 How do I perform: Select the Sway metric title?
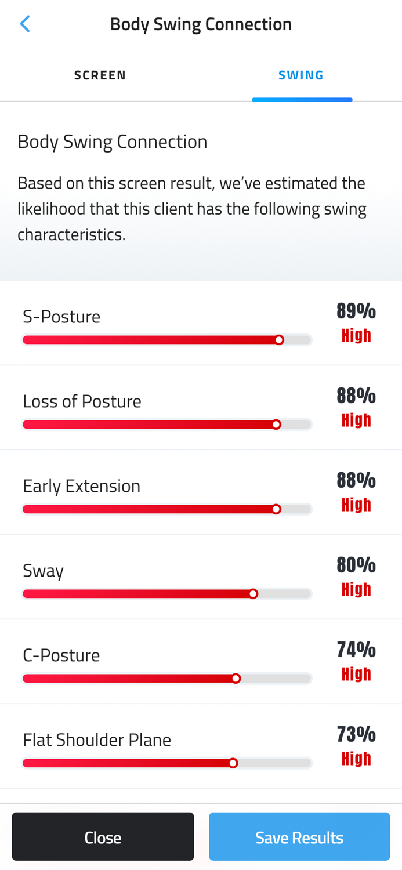pyautogui.click(x=43, y=570)
